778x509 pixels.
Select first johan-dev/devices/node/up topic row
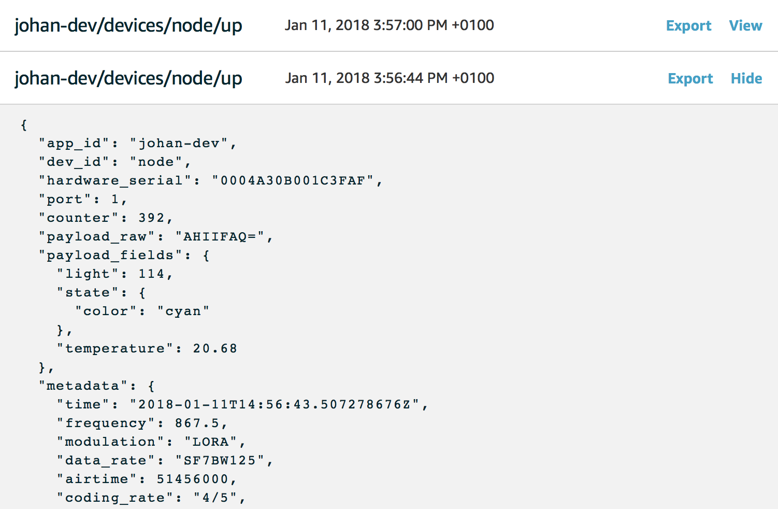point(389,25)
